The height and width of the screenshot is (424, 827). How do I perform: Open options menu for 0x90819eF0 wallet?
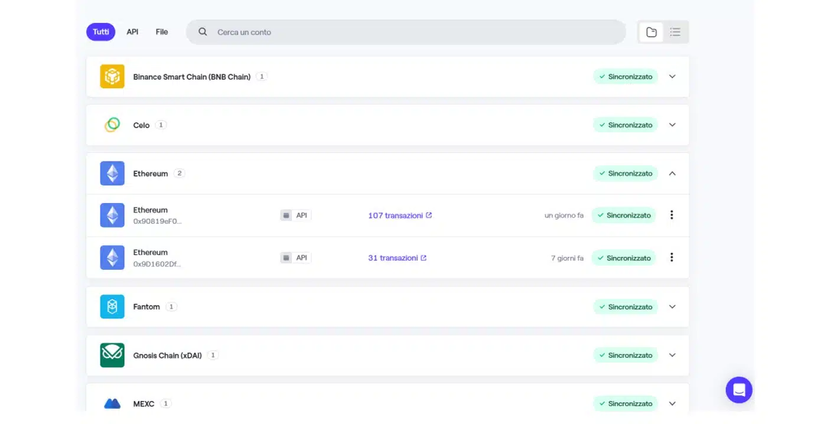click(672, 215)
